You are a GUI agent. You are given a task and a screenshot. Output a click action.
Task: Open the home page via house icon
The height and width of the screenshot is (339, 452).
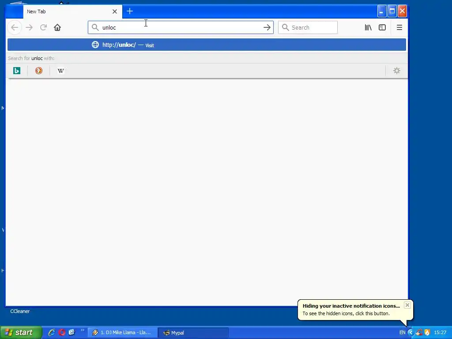pos(57,27)
